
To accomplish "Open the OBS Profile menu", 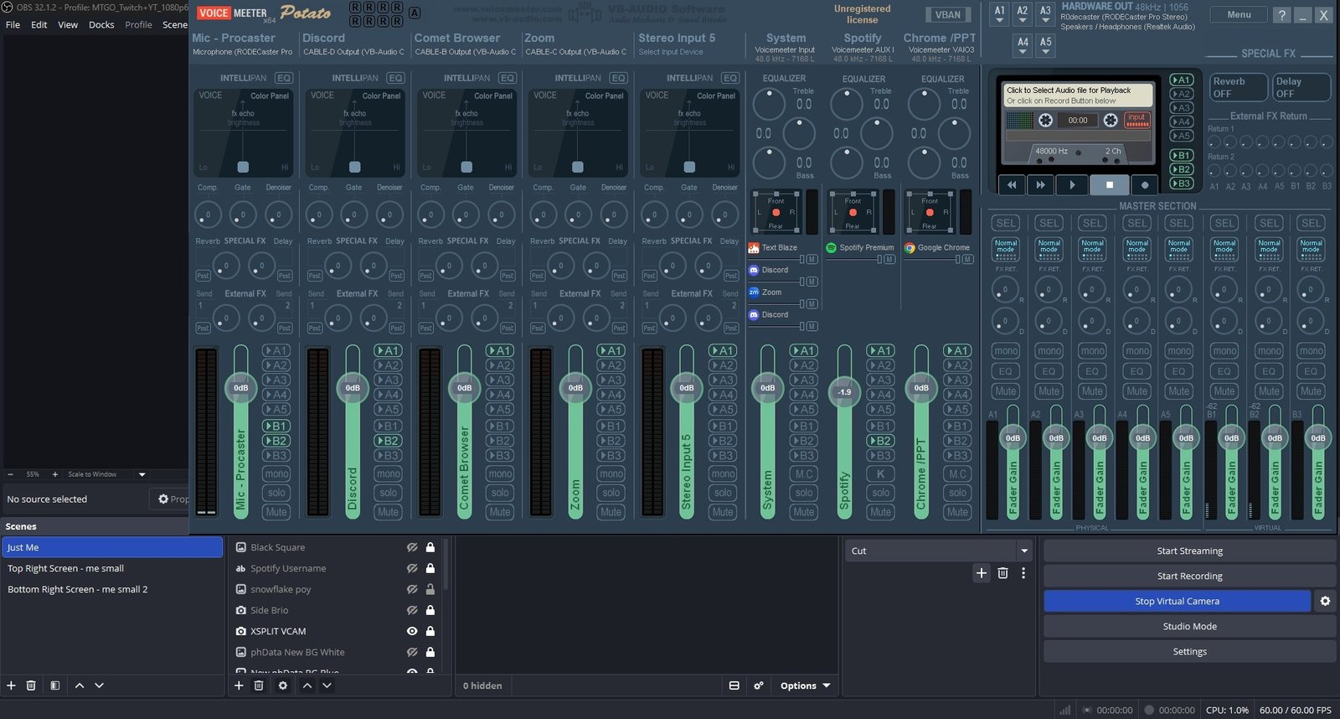I will [139, 24].
